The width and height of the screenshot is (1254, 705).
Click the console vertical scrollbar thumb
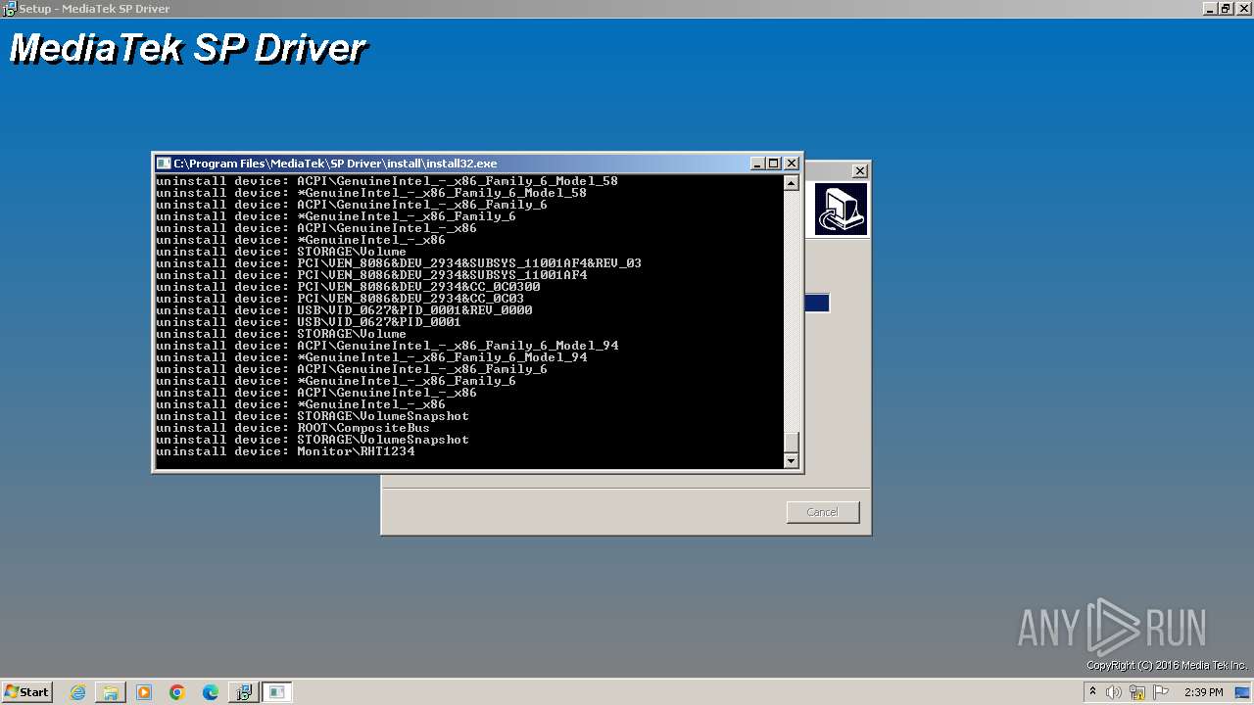[x=792, y=442]
